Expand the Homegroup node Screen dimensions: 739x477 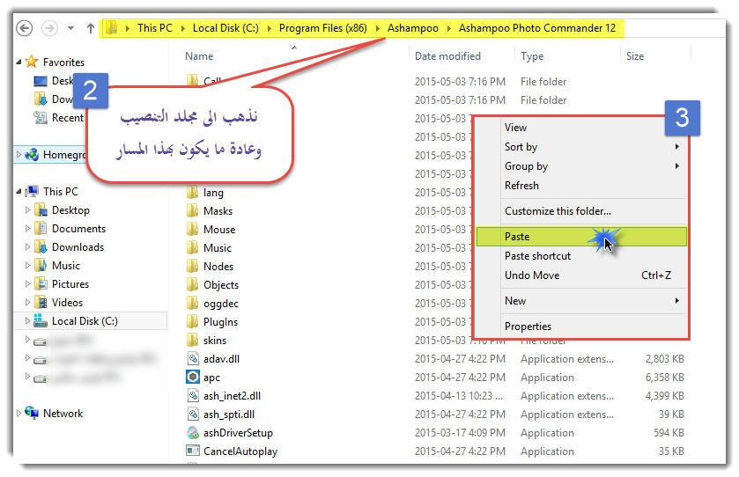[18, 154]
